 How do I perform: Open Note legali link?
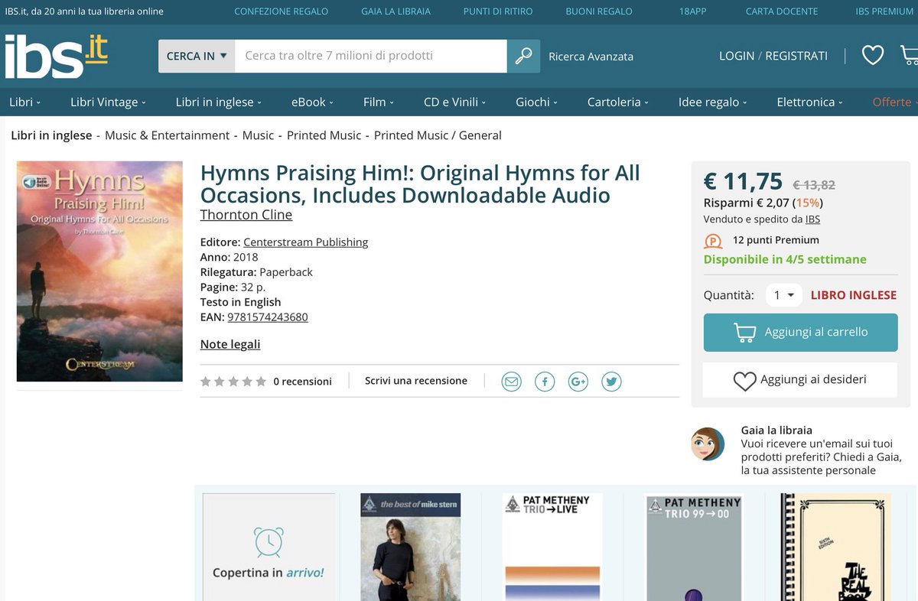tap(230, 344)
